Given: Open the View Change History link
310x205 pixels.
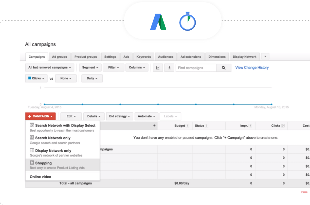Looking at the screenshot, I should [x=252, y=68].
